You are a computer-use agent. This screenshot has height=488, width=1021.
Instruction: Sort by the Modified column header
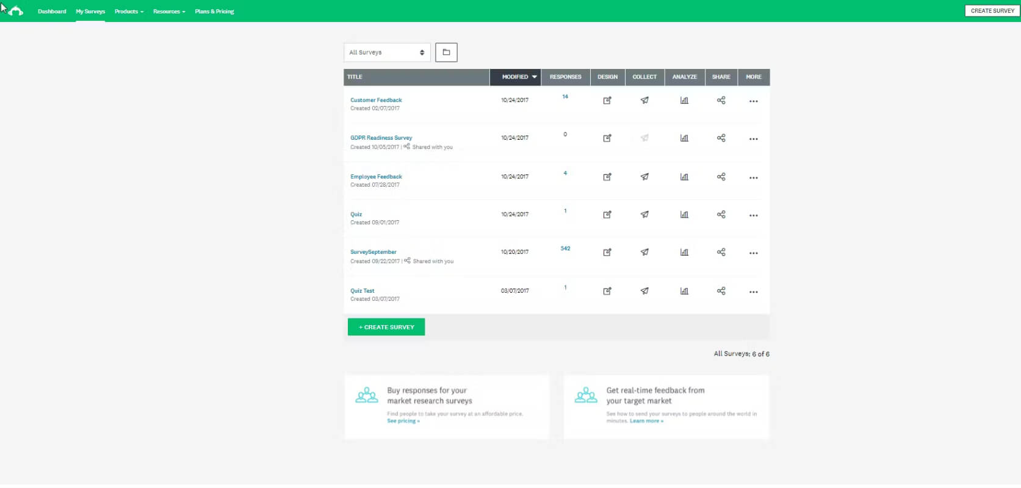[x=516, y=77]
